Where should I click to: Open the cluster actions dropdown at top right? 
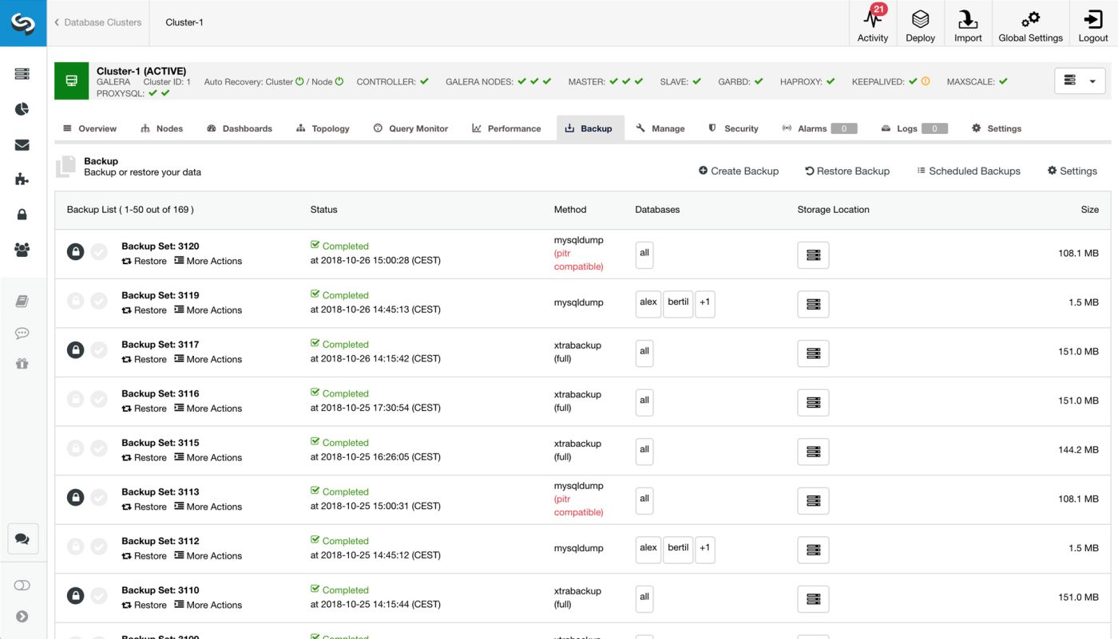click(1080, 81)
